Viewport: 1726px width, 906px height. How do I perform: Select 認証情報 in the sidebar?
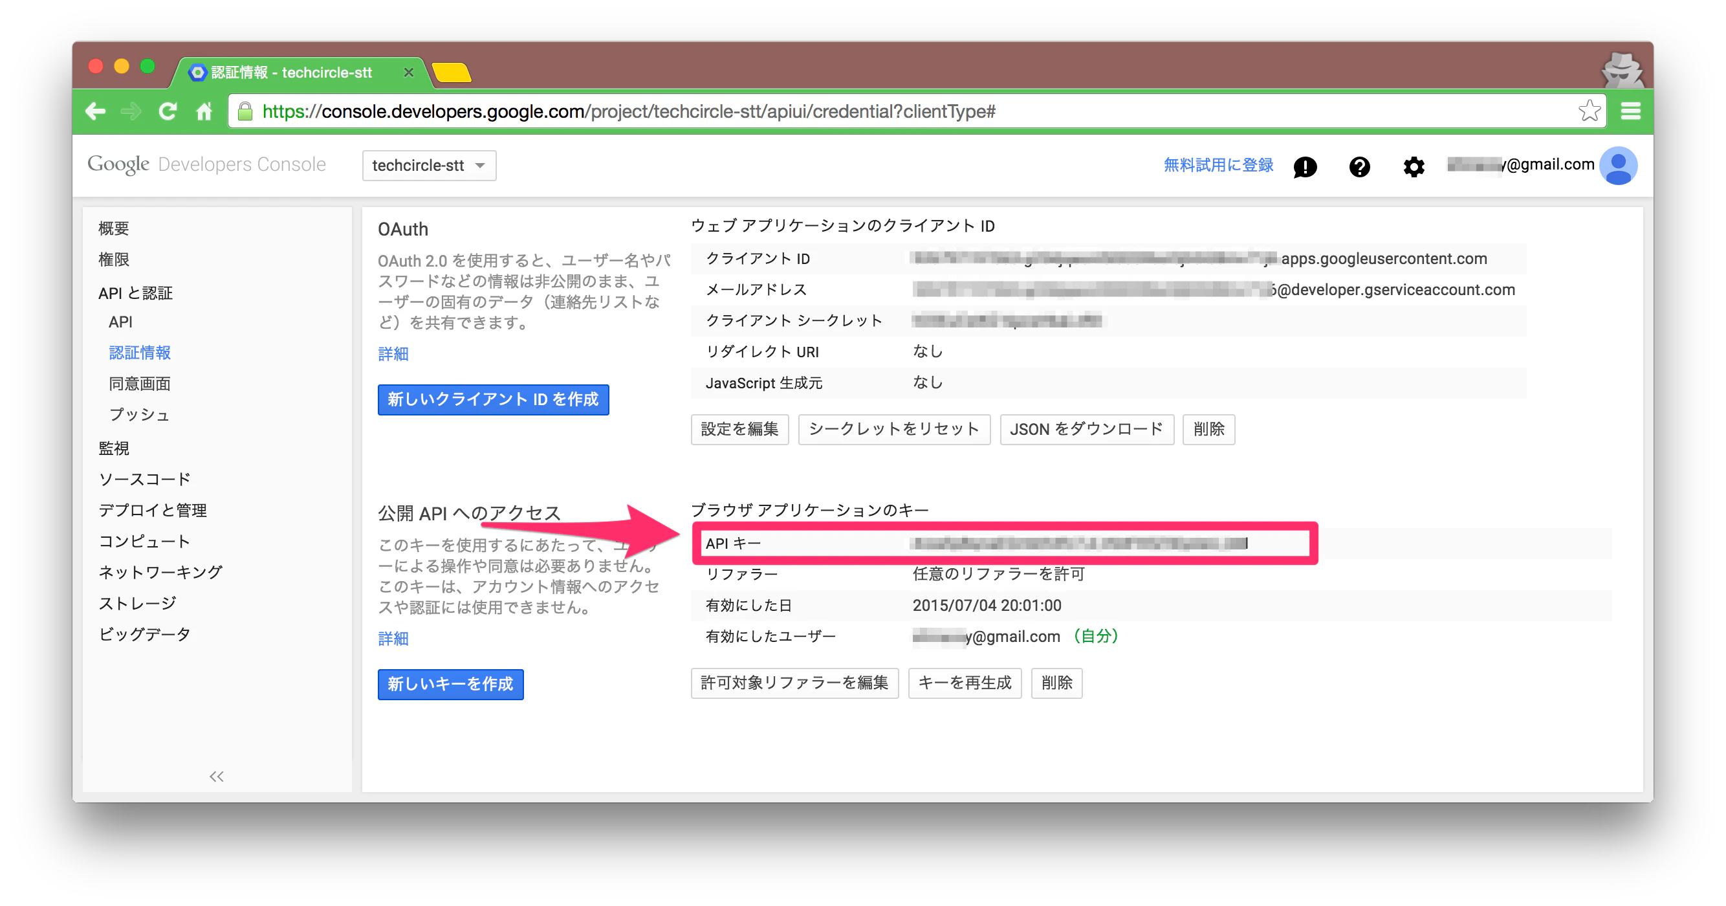[x=139, y=353]
